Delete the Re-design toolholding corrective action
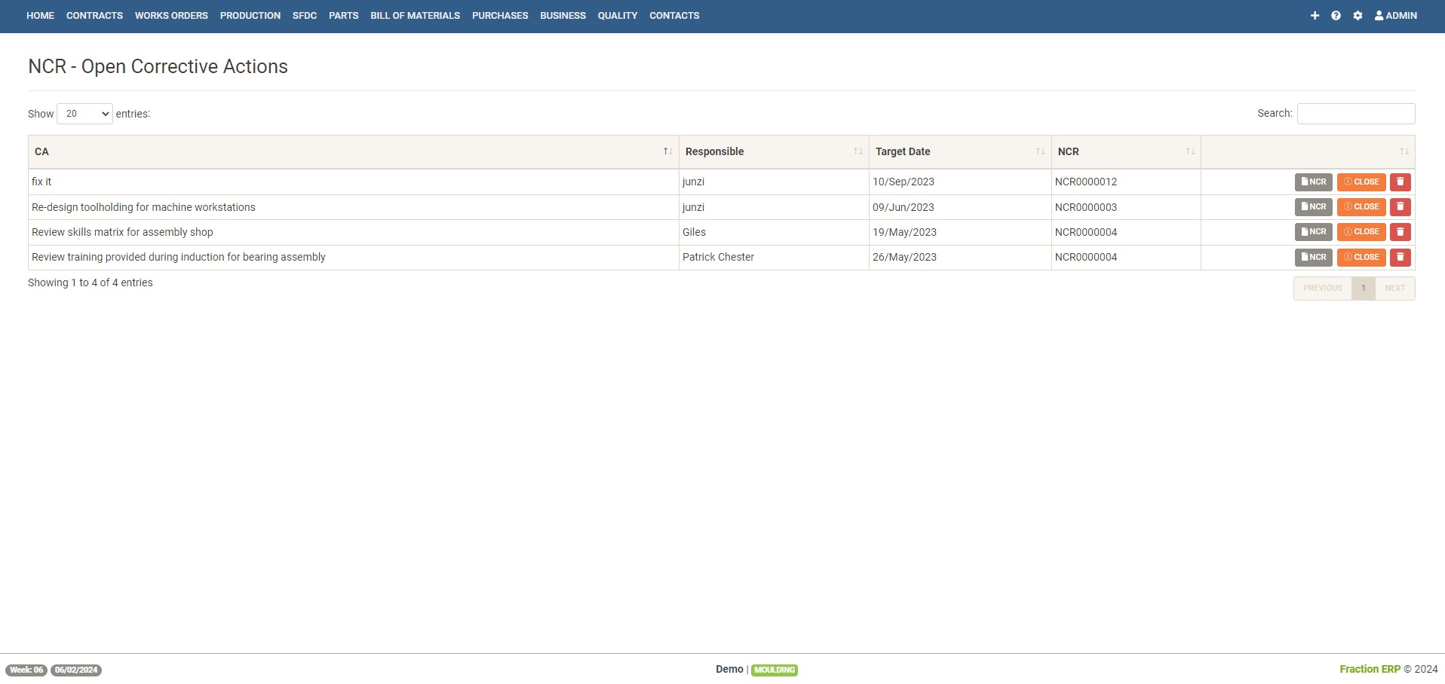The image size is (1445, 684). coord(1400,207)
